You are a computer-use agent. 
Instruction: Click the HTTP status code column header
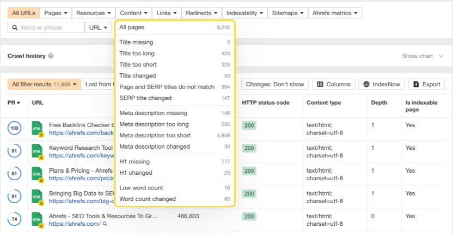(x=266, y=103)
